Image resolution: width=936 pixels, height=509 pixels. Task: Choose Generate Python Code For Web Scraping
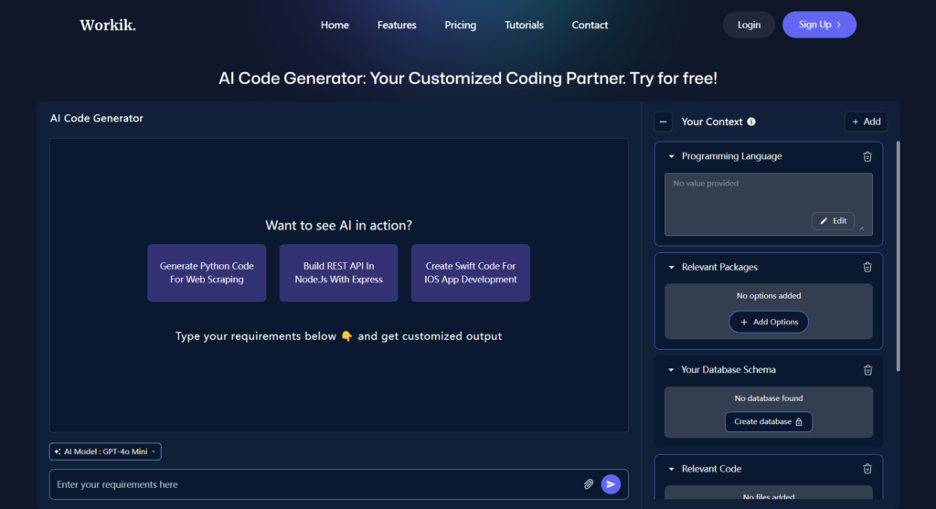pyautogui.click(x=207, y=272)
